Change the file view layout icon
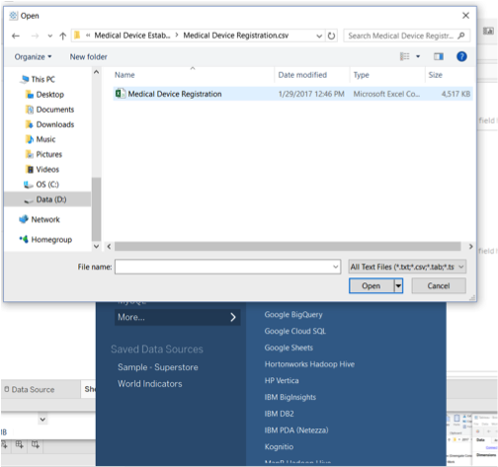This screenshot has height=467, width=498. pos(405,56)
